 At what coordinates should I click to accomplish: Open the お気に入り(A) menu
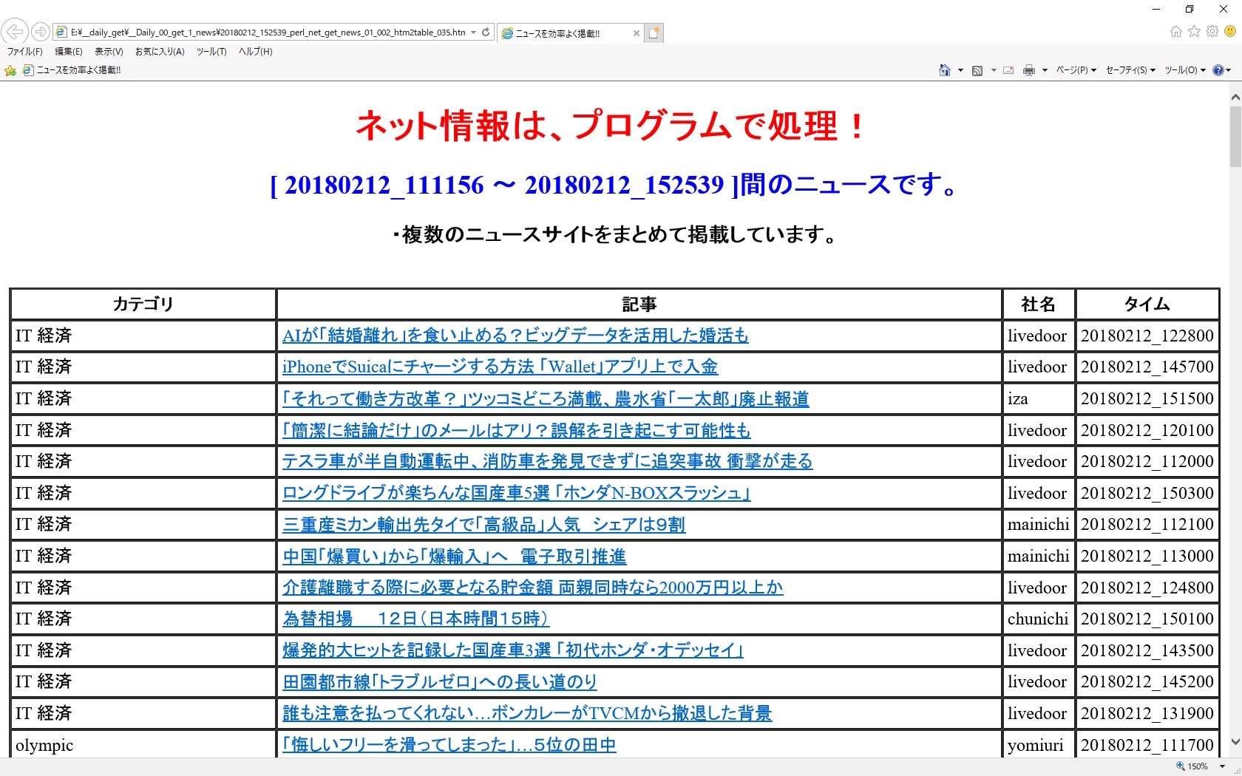point(160,52)
